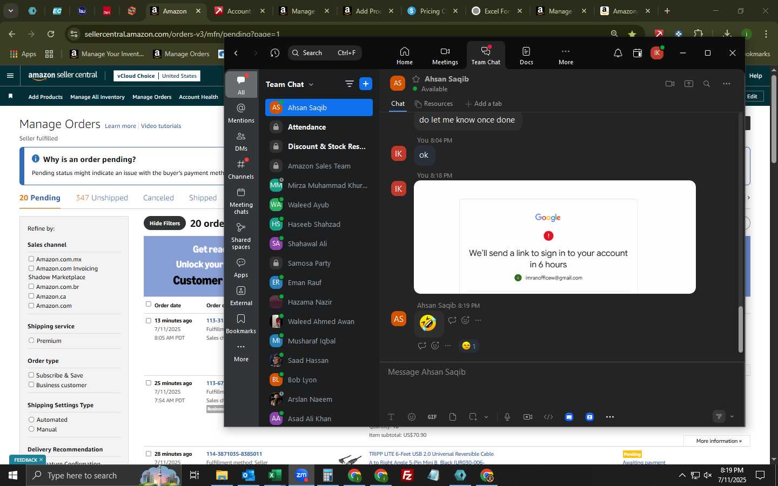Open 347 Unshipped orders tab

pos(102,198)
